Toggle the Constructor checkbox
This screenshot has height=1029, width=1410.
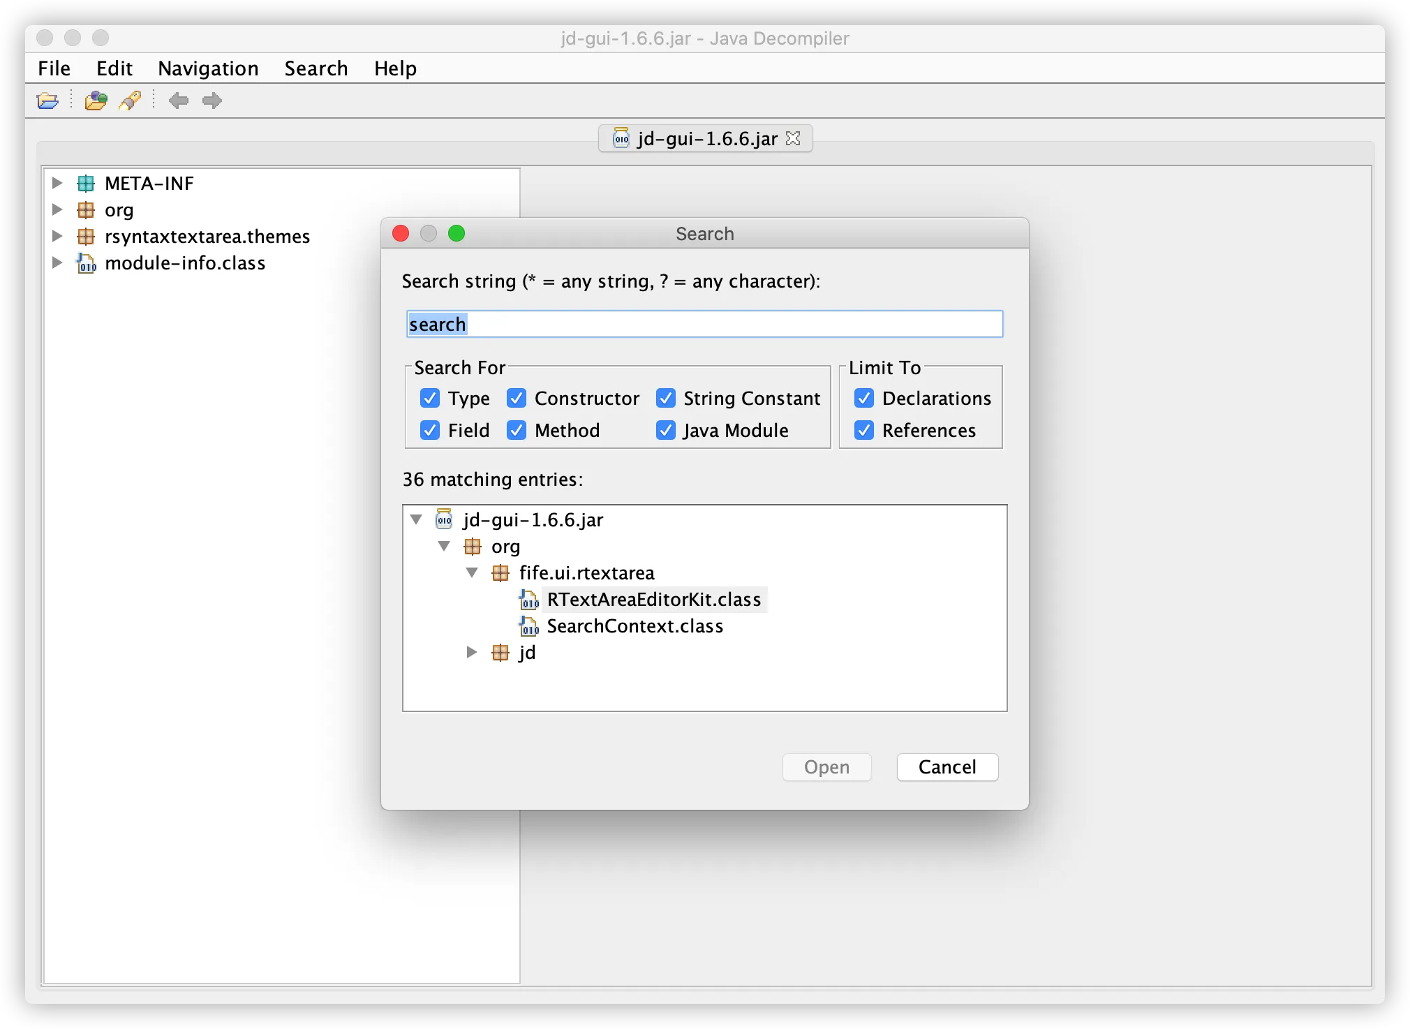click(517, 398)
